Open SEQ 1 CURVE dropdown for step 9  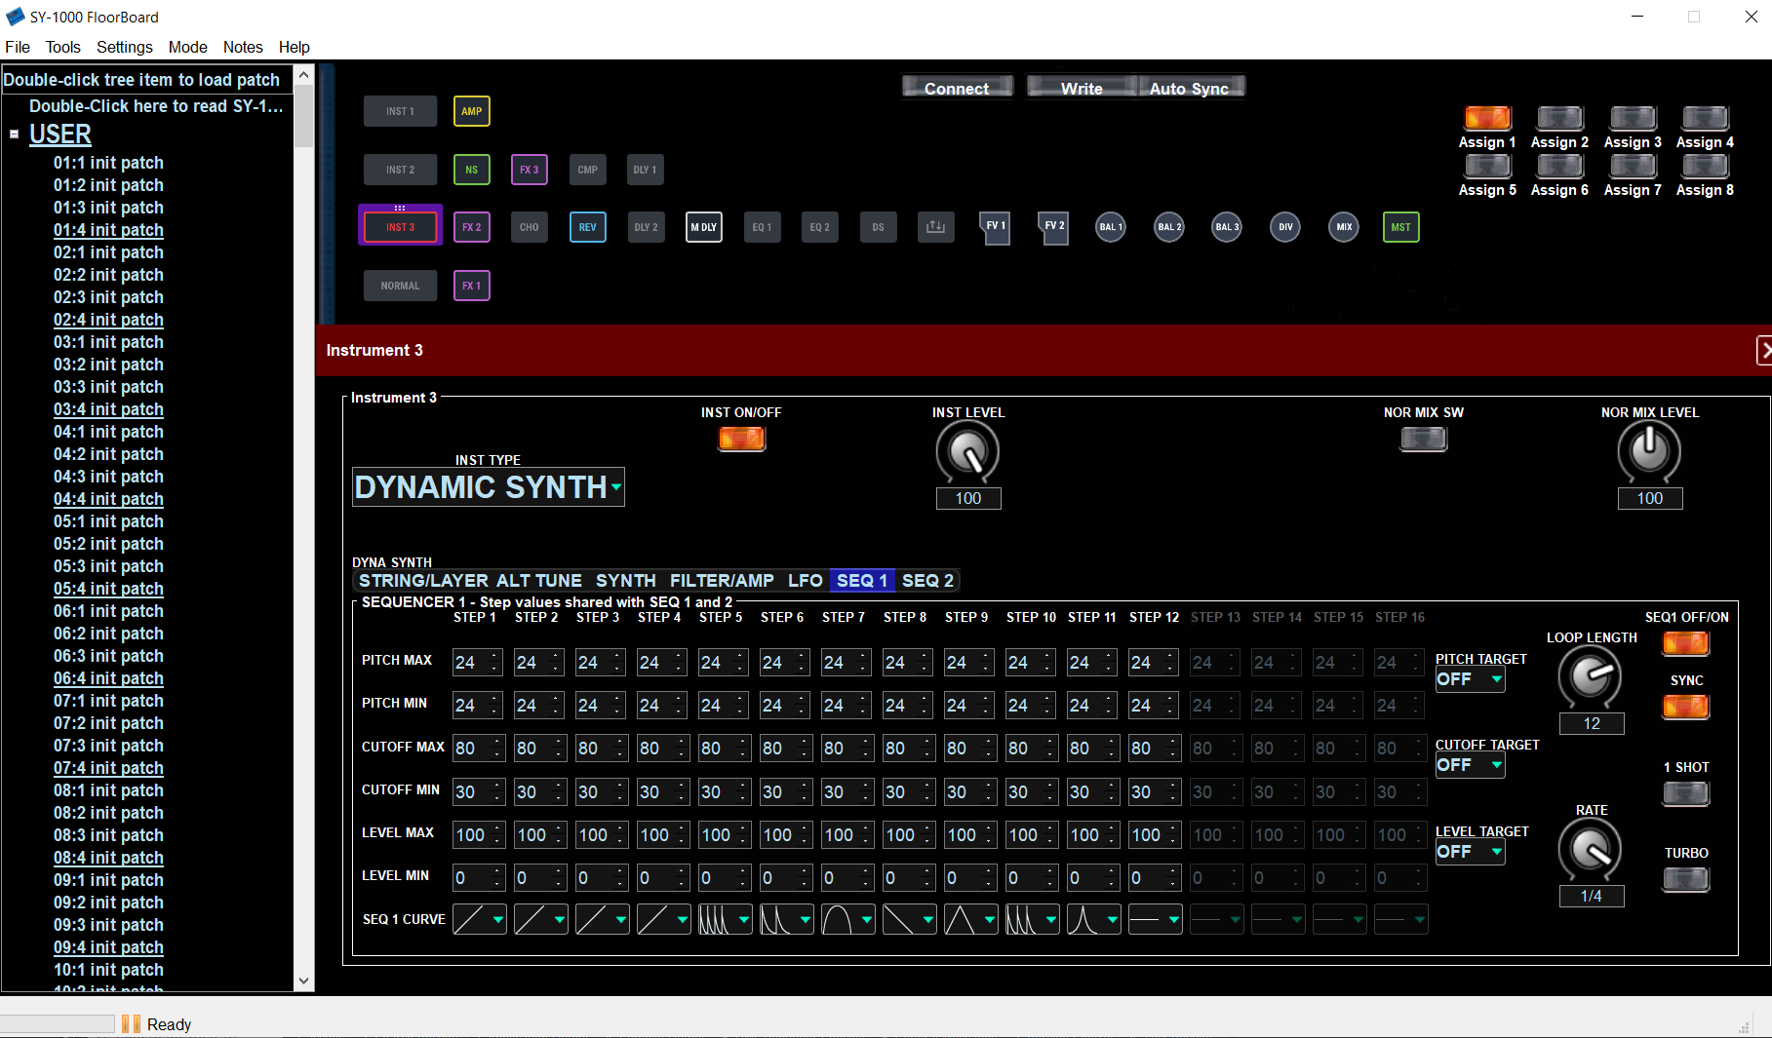coord(970,919)
